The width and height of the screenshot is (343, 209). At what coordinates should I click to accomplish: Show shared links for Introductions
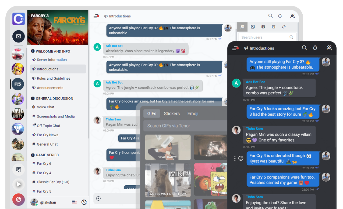coord(284,27)
